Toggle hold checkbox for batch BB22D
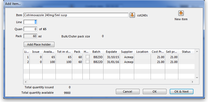This screenshot has height=102, width=208. tap(87, 62)
